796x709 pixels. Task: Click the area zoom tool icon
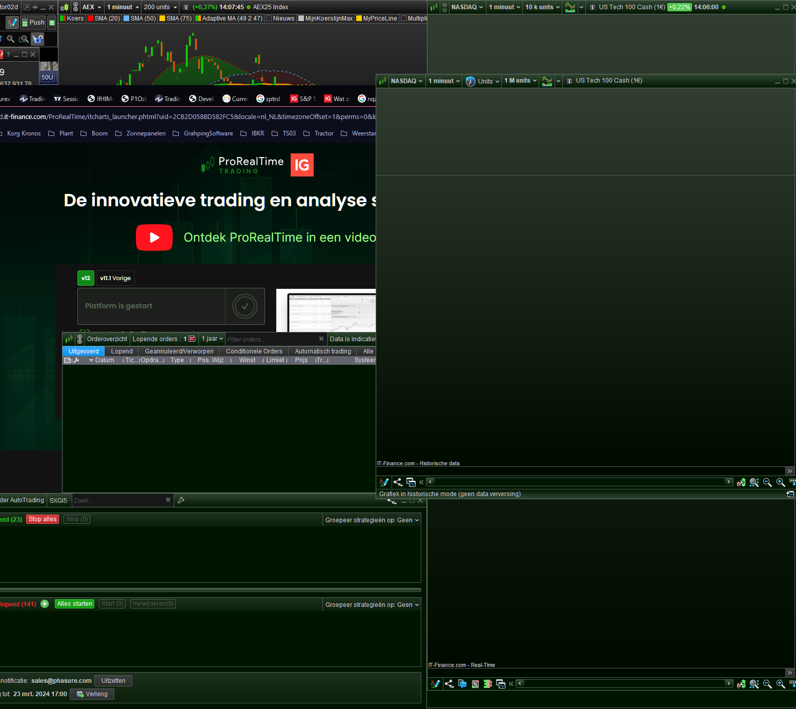point(24,39)
